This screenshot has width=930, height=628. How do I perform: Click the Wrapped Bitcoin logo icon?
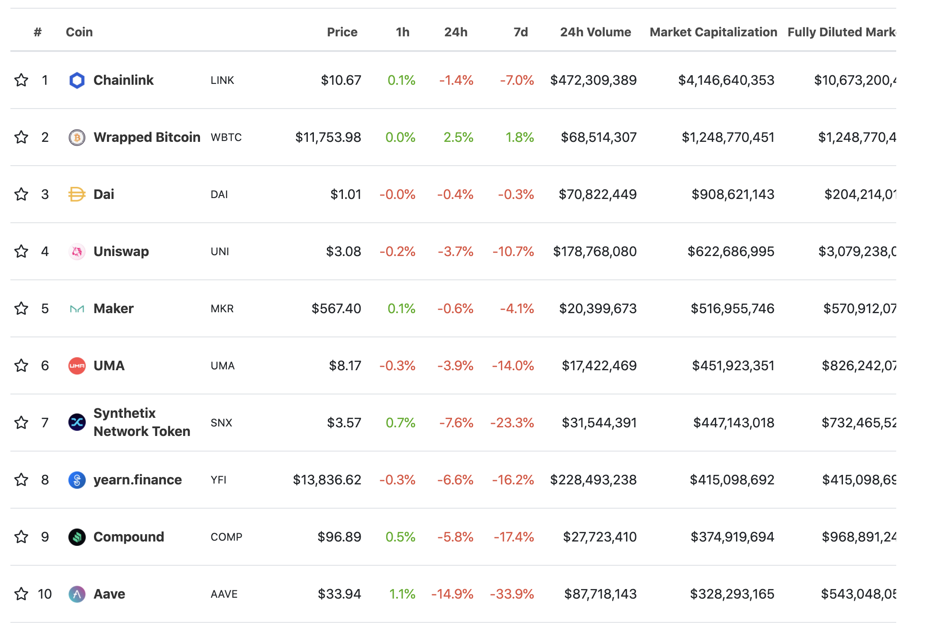(x=77, y=138)
